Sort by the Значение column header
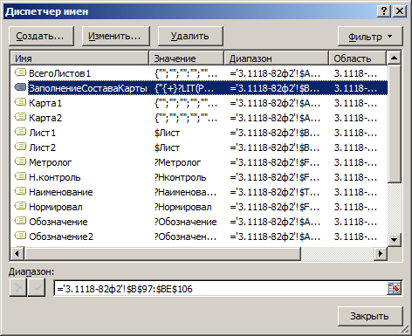This screenshot has height=336, width=412. pyautogui.click(x=187, y=58)
